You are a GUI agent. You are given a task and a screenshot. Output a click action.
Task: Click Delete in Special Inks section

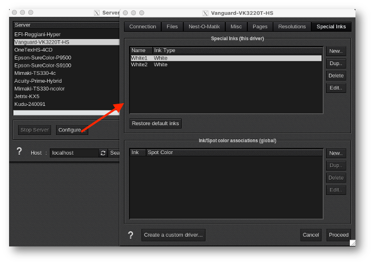click(336, 76)
